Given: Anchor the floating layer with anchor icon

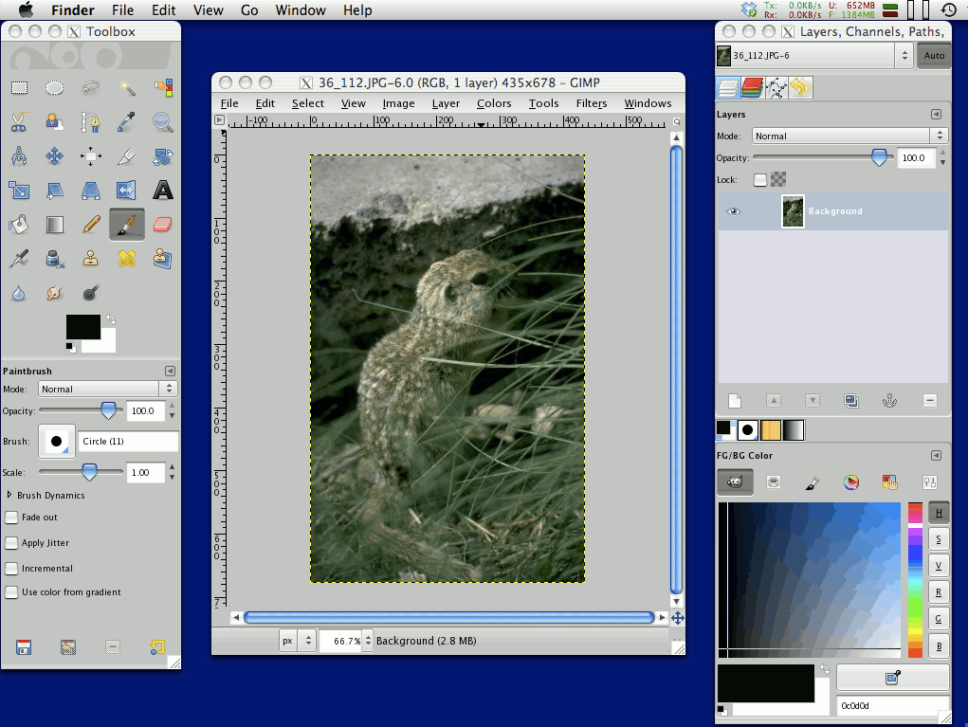Looking at the screenshot, I should pos(889,401).
